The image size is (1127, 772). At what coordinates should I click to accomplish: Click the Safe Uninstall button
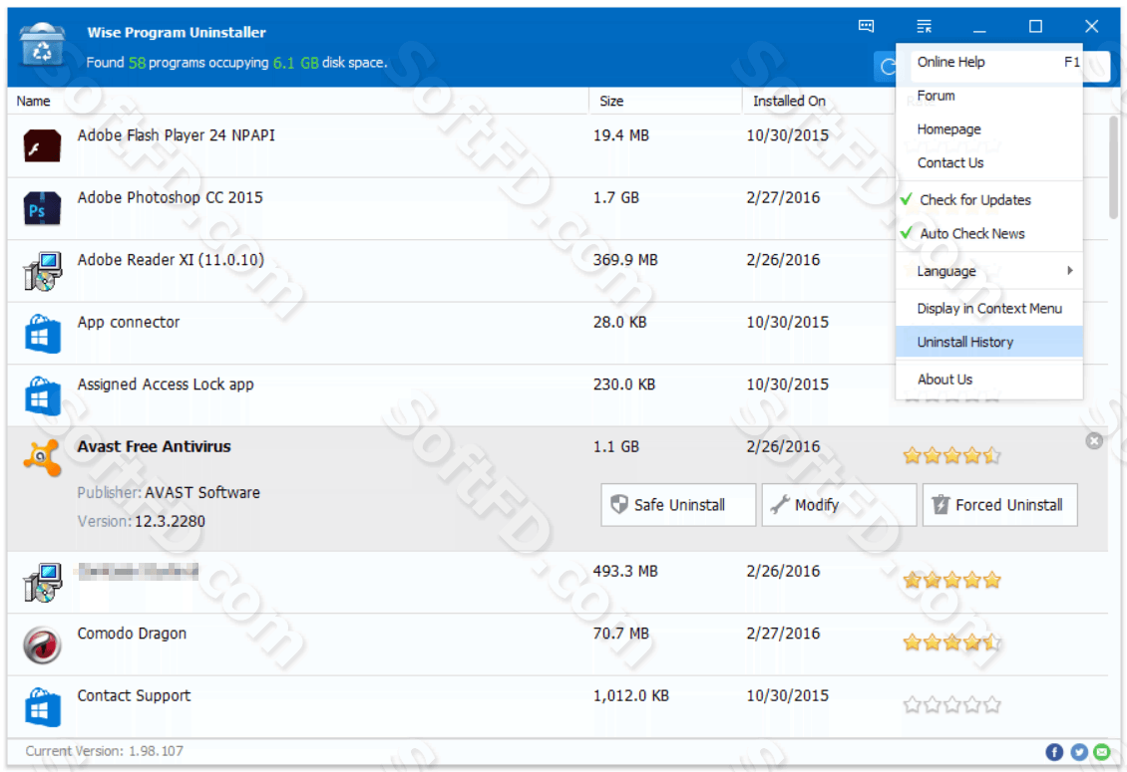(x=678, y=505)
